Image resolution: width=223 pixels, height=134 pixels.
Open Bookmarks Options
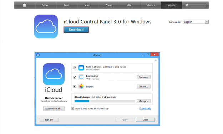[x=143, y=77]
